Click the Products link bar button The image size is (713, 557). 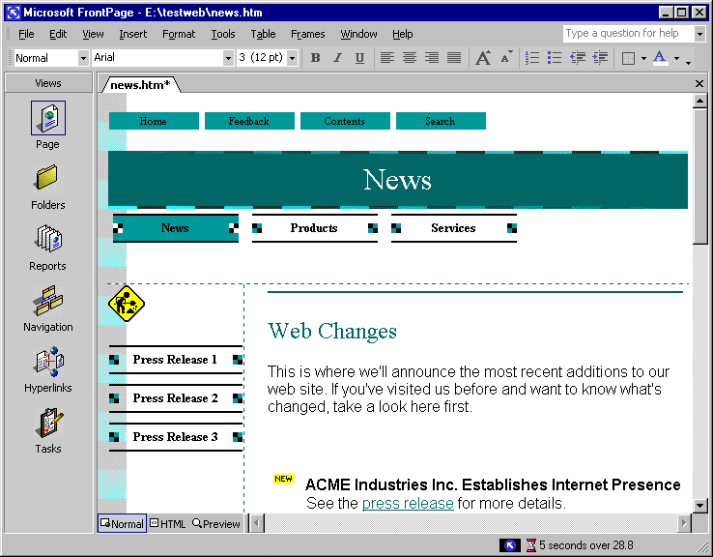(x=315, y=228)
